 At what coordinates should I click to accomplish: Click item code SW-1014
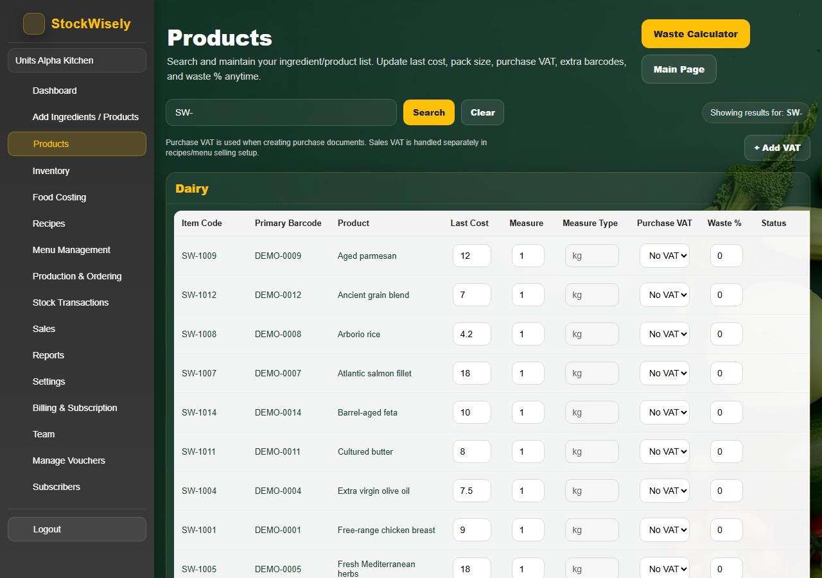pyautogui.click(x=199, y=412)
